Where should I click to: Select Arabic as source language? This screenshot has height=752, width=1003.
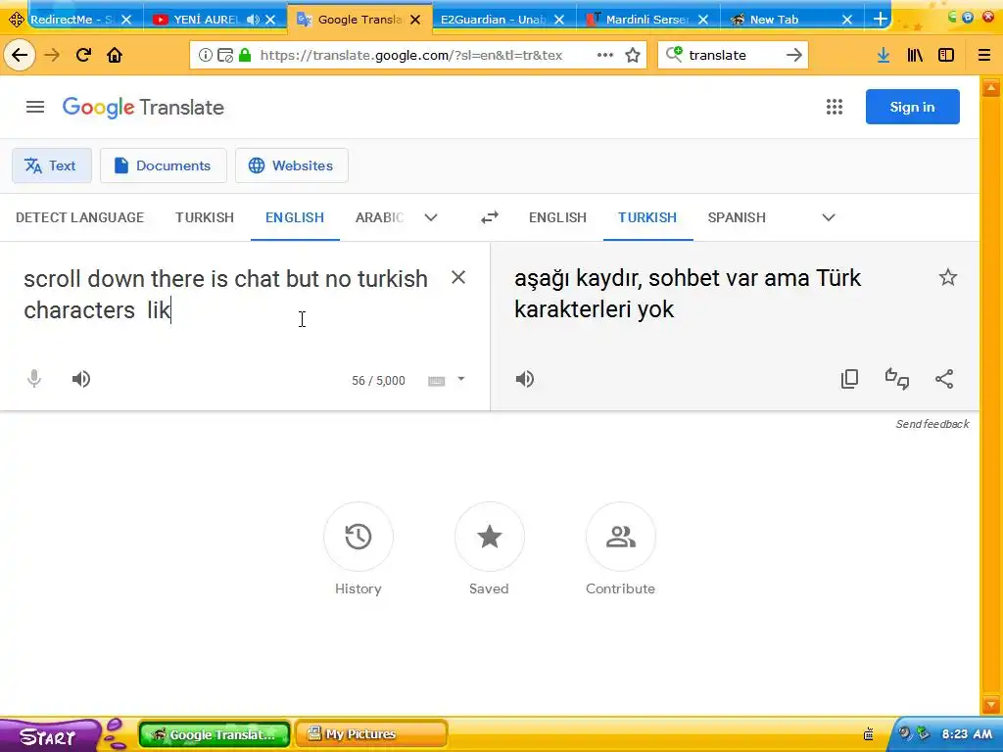[x=379, y=218]
